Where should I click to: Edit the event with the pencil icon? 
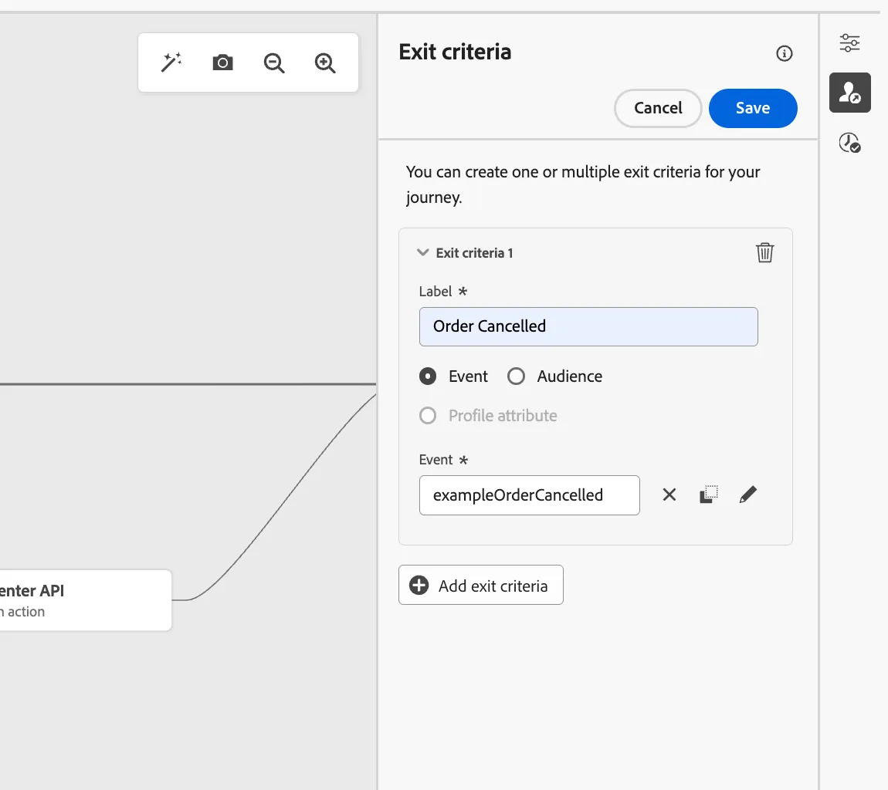748,495
